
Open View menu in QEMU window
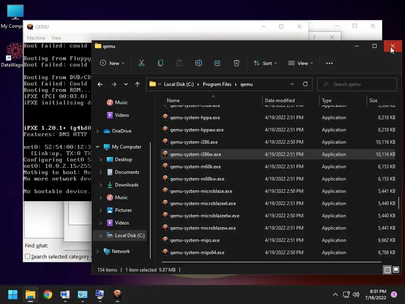tap(56, 38)
